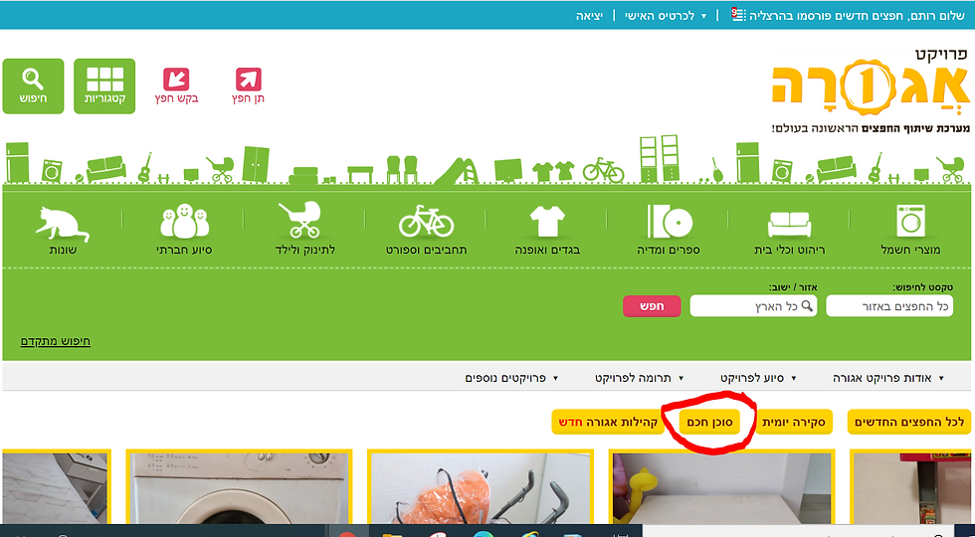
Task: Open the 'סוכן חכם' smart agent tab
Action: 709,422
